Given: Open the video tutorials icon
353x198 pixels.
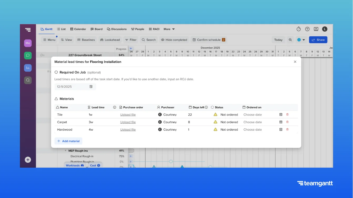Looking at the screenshot, I should coord(316,29).
